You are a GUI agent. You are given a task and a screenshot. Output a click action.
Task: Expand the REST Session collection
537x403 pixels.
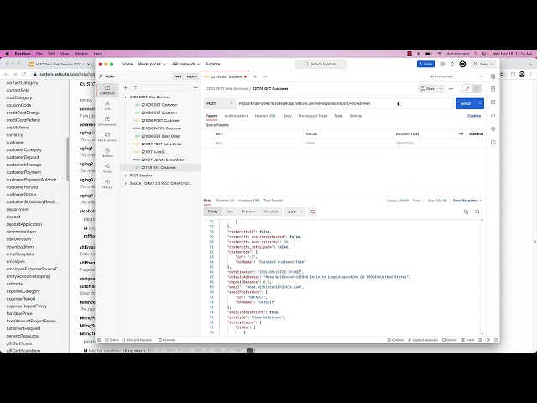point(125,175)
